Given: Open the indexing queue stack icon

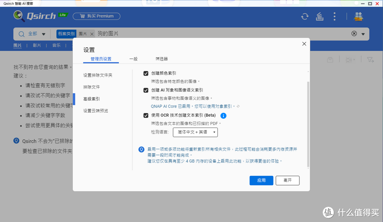Looking at the screenshot, I should pos(319,16).
